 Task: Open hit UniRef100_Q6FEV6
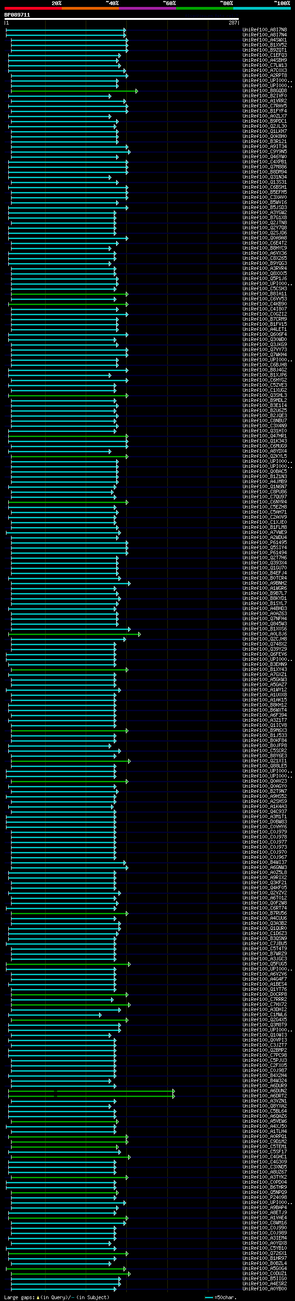coord(265,654)
